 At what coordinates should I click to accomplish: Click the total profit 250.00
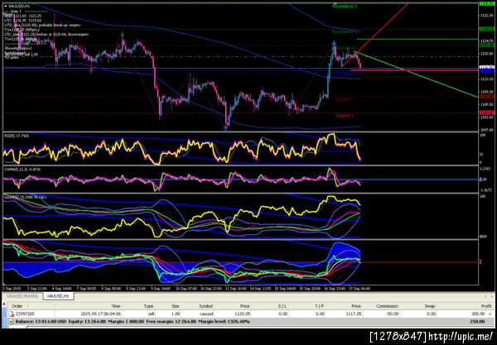(478, 322)
